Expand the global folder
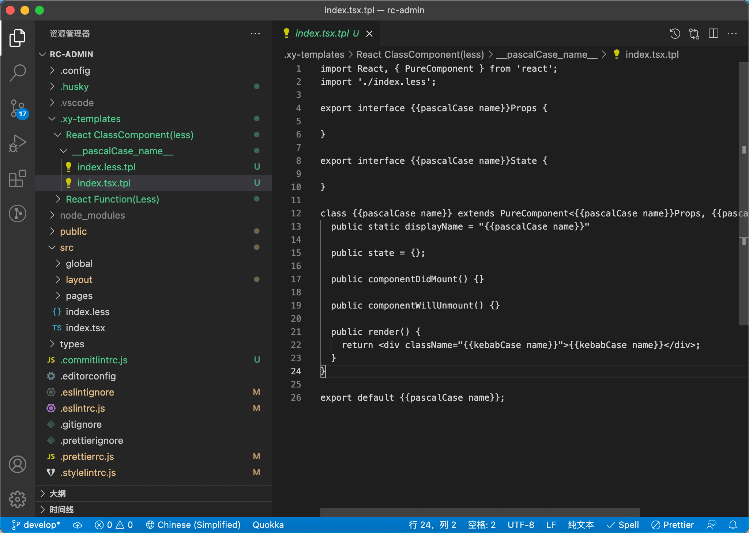Viewport: 749px width, 533px height. [154, 263]
